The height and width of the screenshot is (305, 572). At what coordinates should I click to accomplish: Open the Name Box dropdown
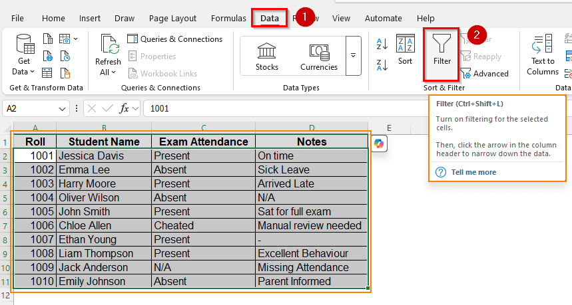(x=63, y=108)
